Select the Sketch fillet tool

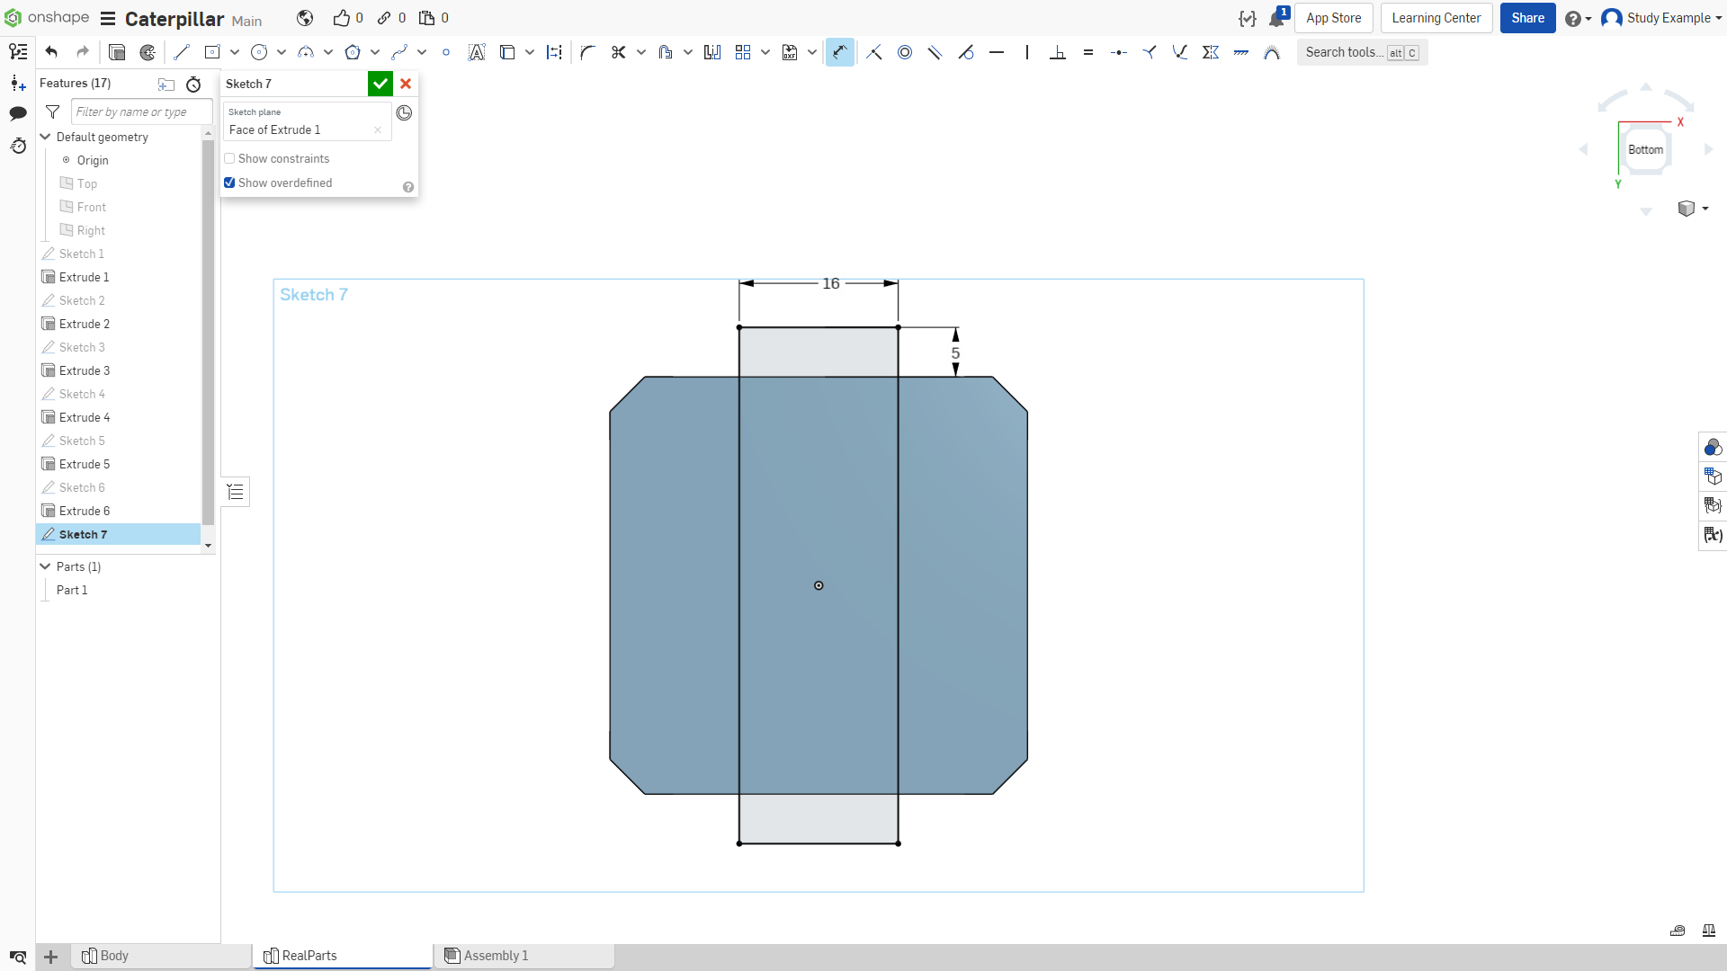[587, 52]
